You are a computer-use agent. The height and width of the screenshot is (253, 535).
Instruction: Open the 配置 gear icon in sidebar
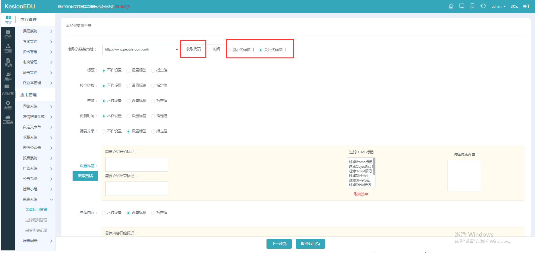pyautogui.click(x=8, y=105)
